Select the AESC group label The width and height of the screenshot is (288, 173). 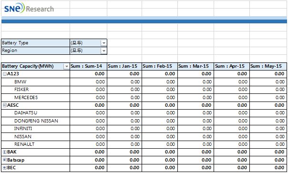point(13,105)
